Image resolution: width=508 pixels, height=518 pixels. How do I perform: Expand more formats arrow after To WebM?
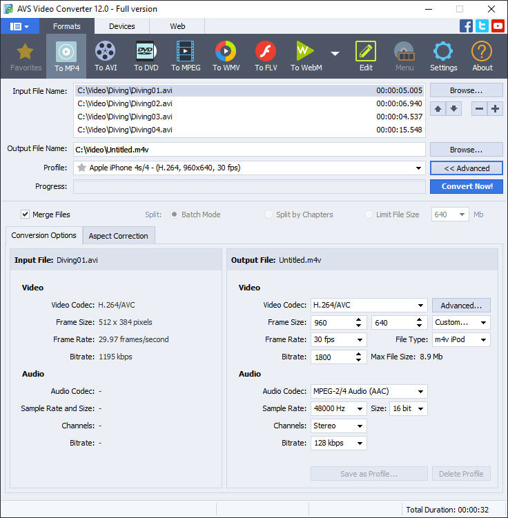(335, 54)
